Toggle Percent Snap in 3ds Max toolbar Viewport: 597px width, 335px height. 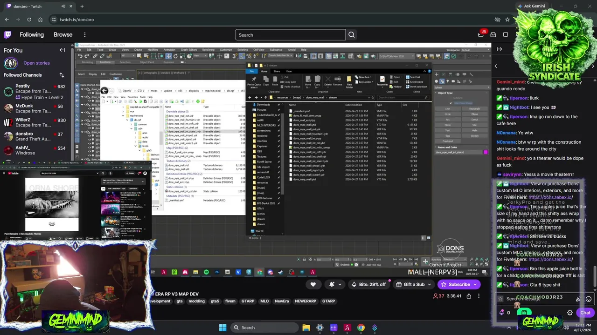point(249,56)
